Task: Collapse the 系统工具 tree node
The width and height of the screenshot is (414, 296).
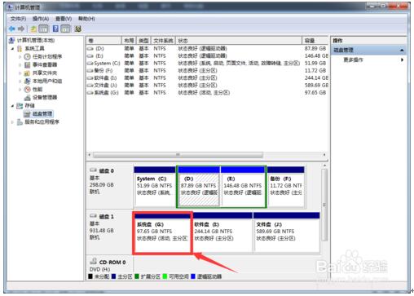Action: pos(12,49)
